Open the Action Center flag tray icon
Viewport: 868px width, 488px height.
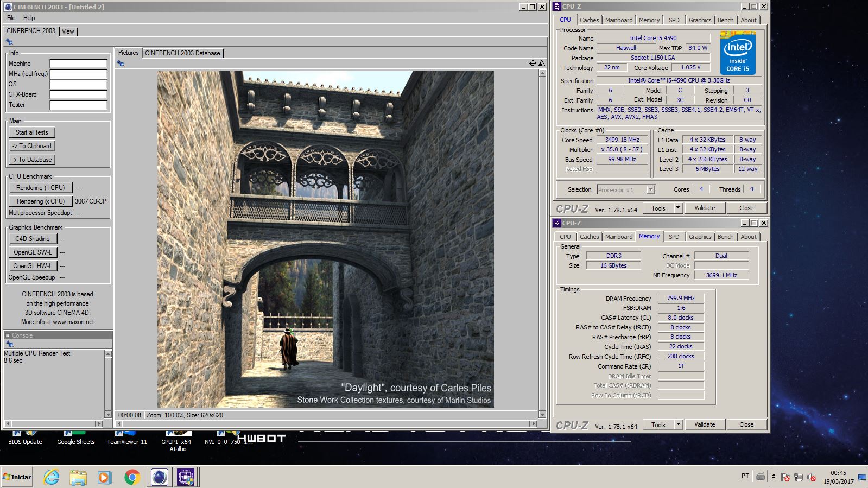(785, 477)
